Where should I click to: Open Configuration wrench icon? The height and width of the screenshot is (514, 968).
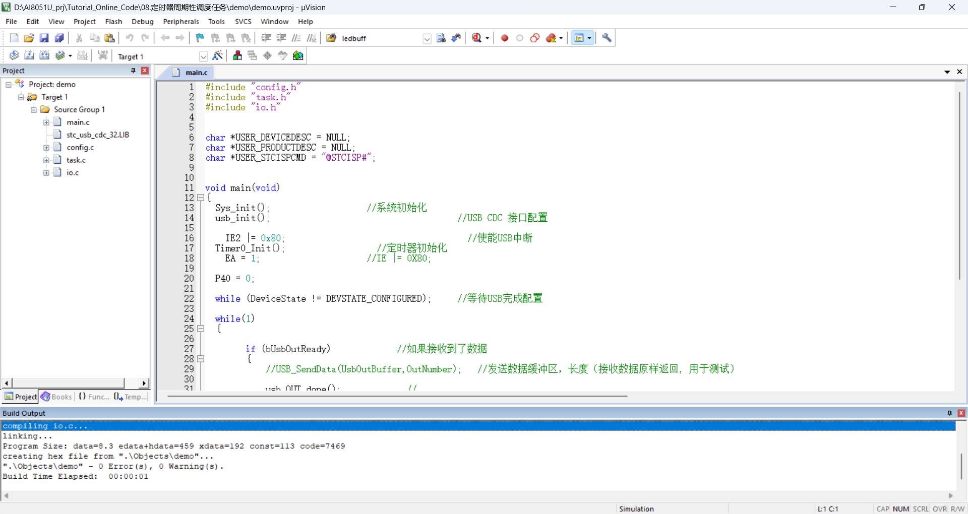pyautogui.click(x=607, y=38)
